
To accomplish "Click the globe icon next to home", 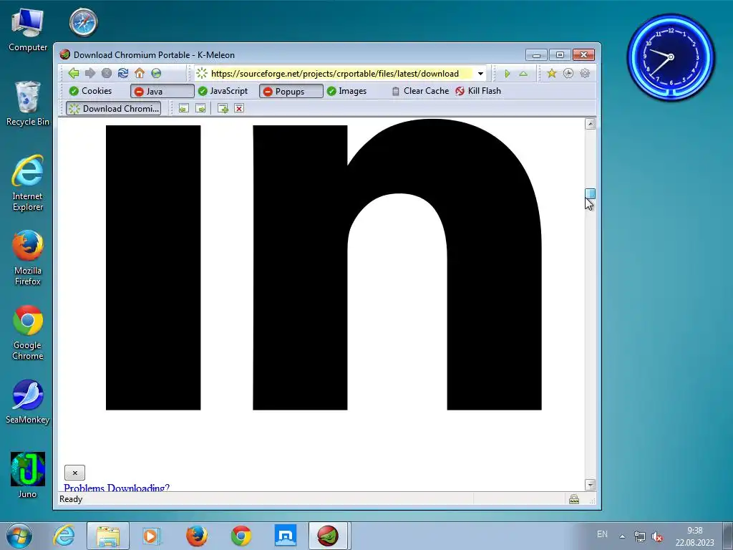I will pos(156,74).
